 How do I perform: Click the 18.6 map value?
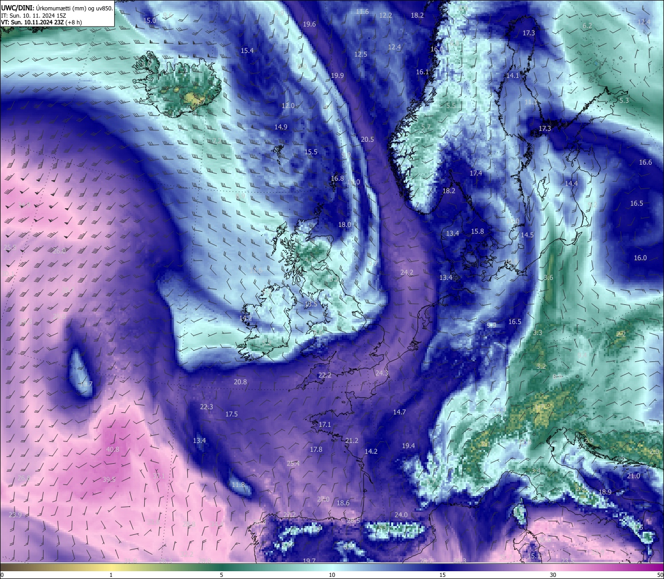343,503
